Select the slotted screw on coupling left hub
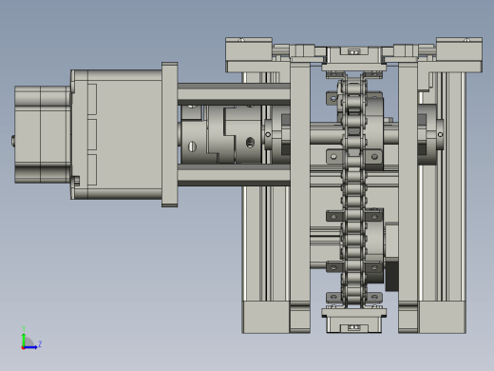This screenshot has width=494, height=371. 192,146
